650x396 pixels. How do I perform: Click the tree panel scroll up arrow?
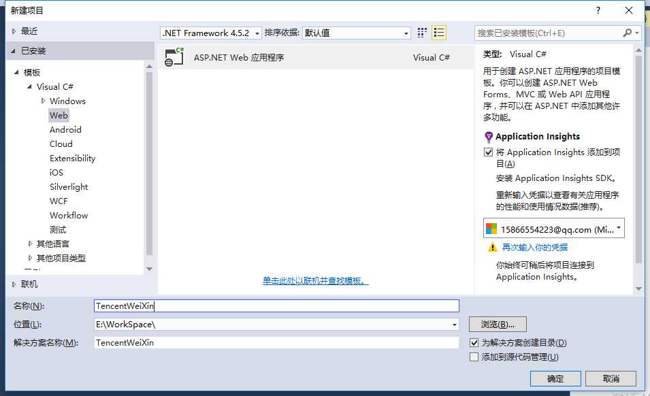150,66
